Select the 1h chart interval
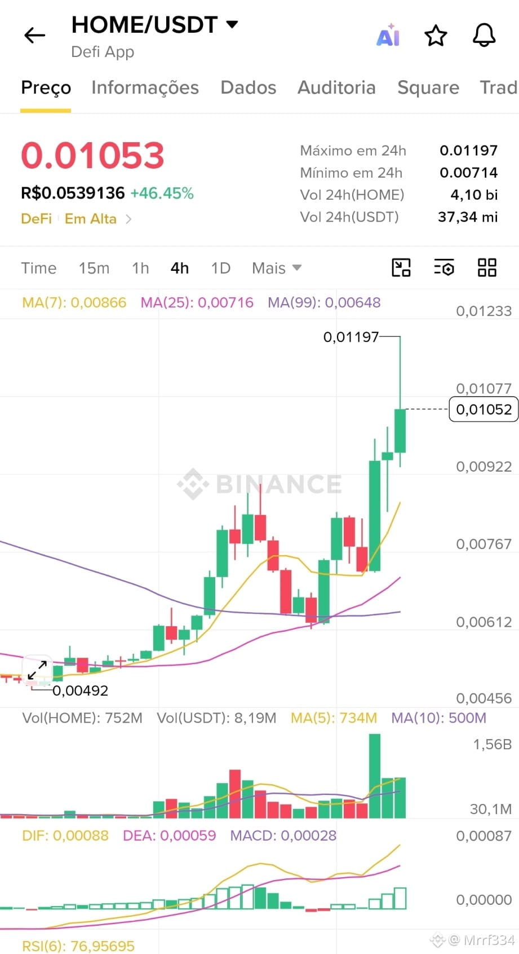 pos(140,268)
